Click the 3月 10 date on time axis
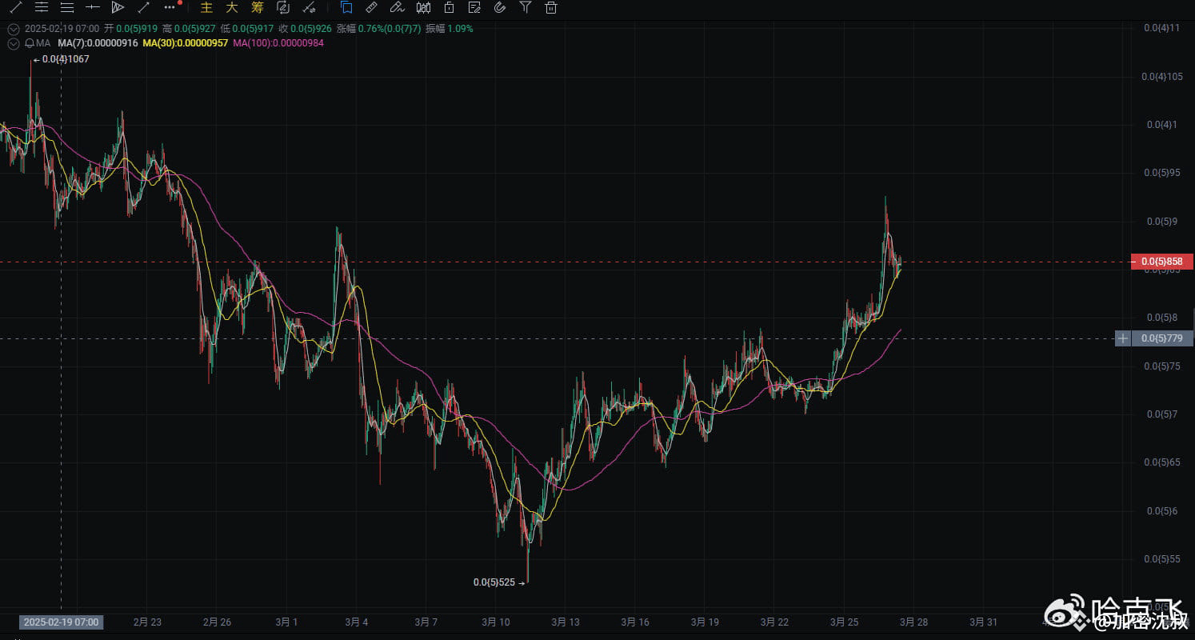This screenshot has height=640, width=1195. point(496,622)
